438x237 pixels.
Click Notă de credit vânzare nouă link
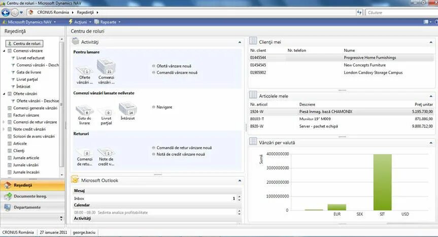tap(181, 154)
